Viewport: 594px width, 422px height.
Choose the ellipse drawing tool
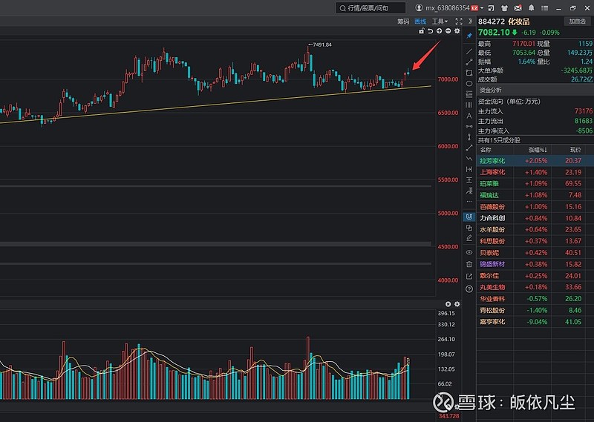[469, 84]
